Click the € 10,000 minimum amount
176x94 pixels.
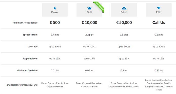[x=89, y=22]
